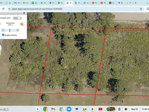Bookmark this page with the star icon
Screen dimensions: 149x112
(141, 9)
